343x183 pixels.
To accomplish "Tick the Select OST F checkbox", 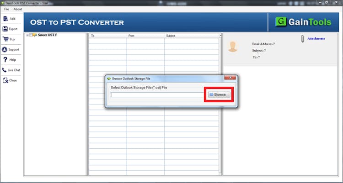I will (31, 35).
